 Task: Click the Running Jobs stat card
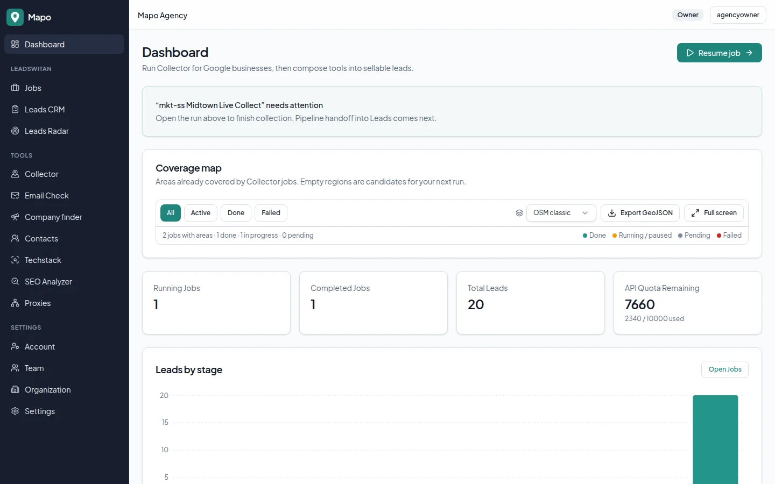click(x=216, y=303)
